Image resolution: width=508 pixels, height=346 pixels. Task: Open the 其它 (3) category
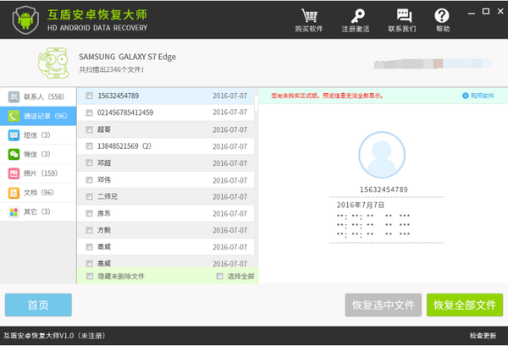(x=38, y=211)
